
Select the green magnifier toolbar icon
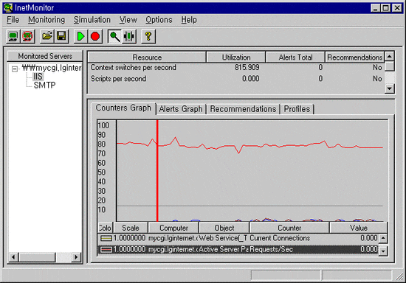tap(114, 36)
